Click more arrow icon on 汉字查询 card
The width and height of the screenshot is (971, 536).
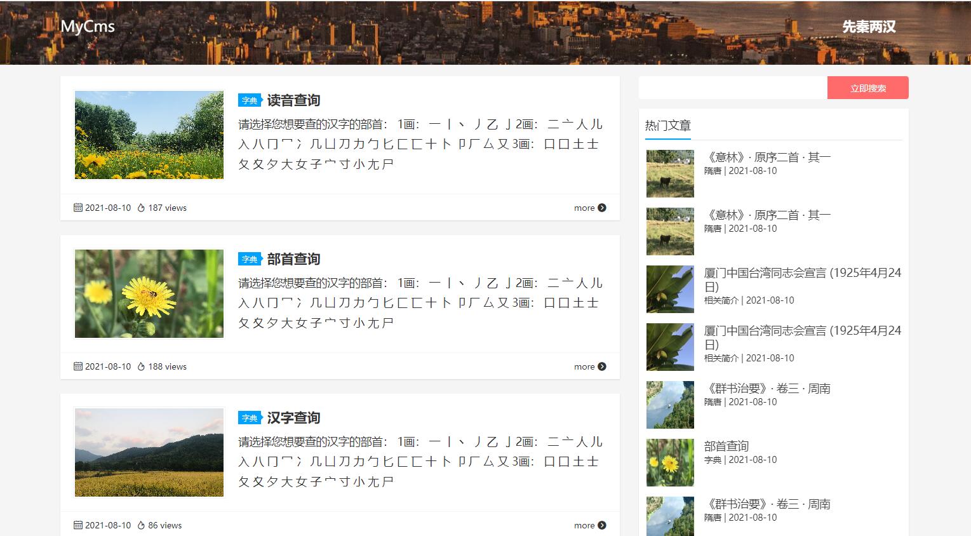pos(602,525)
